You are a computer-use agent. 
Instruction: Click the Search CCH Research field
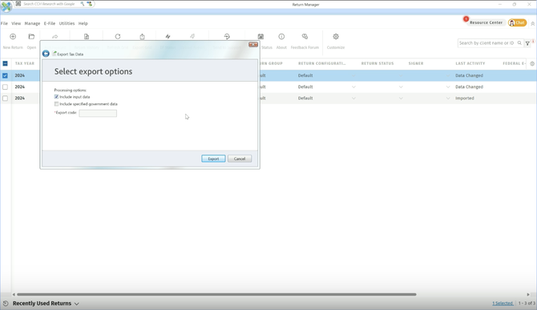(x=49, y=4)
